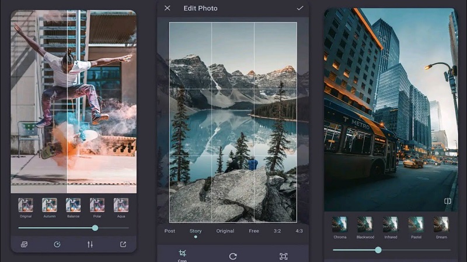
Task: Click inside the mountain lake crop grid
Action: (233, 122)
